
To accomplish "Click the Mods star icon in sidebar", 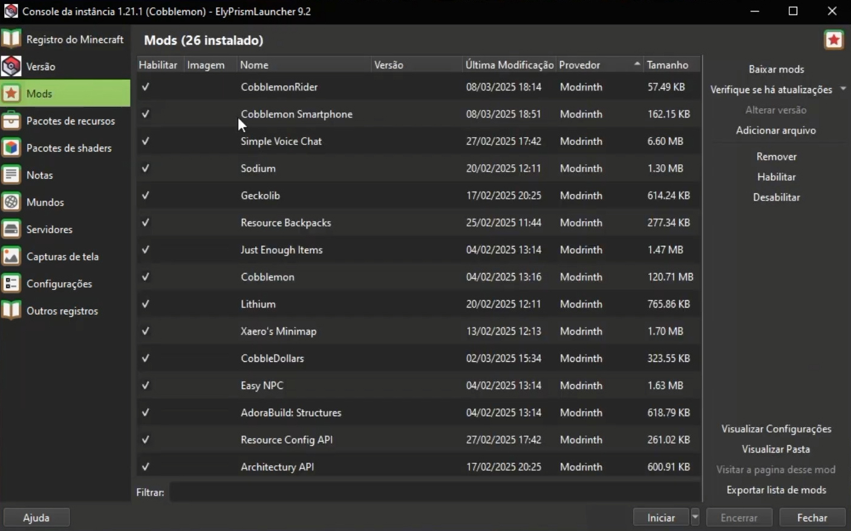I will (11, 94).
